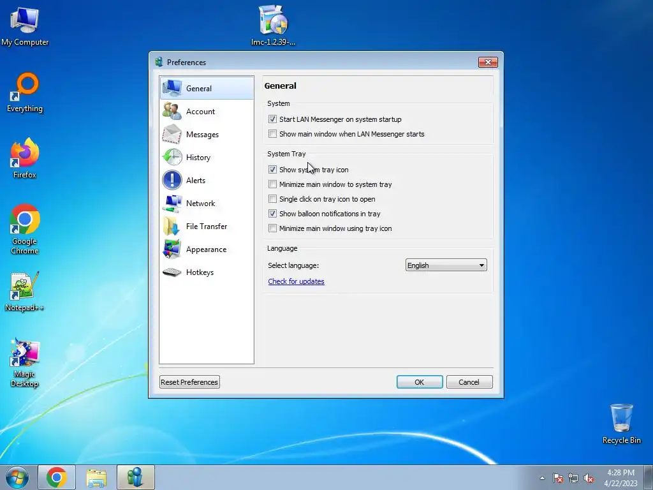
Task: Open Alerts exclamation icon in sidebar
Action: [172, 180]
